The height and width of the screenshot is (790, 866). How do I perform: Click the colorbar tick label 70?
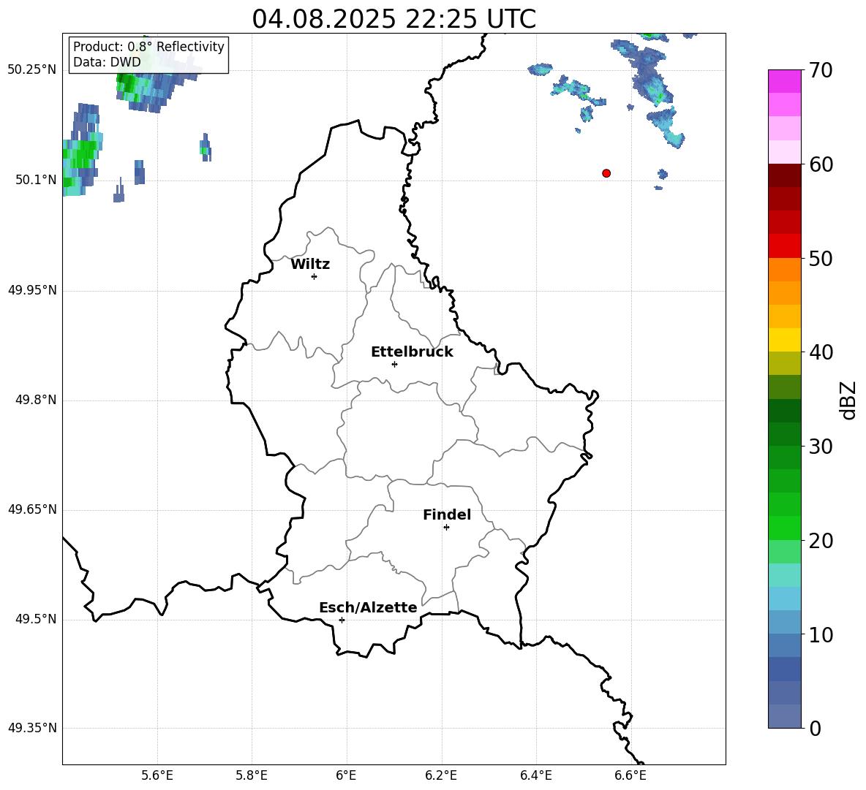click(x=821, y=71)
